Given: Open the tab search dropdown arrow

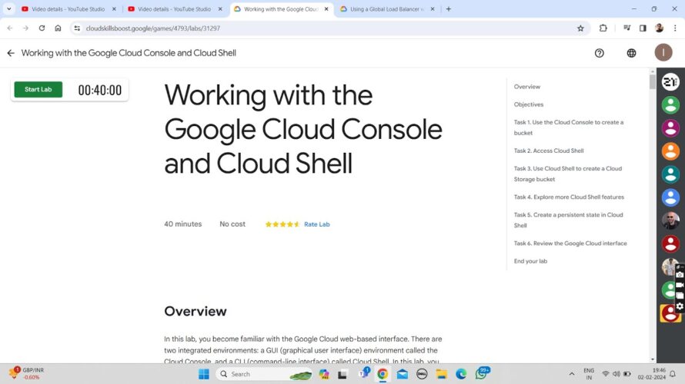Looking at the screenshot, I should (x=8, y=9).
